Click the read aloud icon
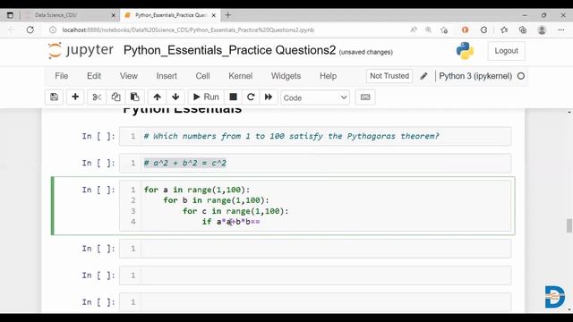Viewport: 573px width, 322px height. click(414, 30)
